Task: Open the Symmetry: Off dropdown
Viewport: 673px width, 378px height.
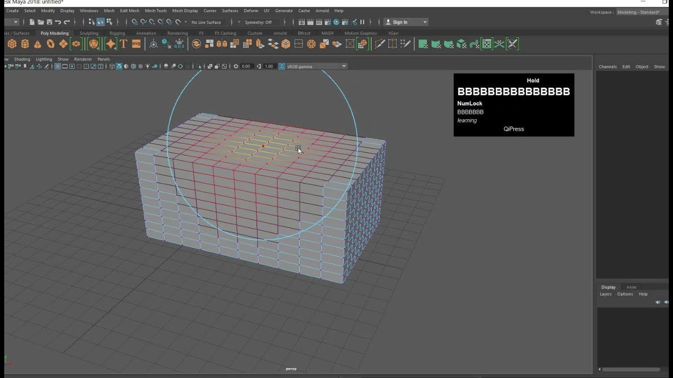Action: 260,22
